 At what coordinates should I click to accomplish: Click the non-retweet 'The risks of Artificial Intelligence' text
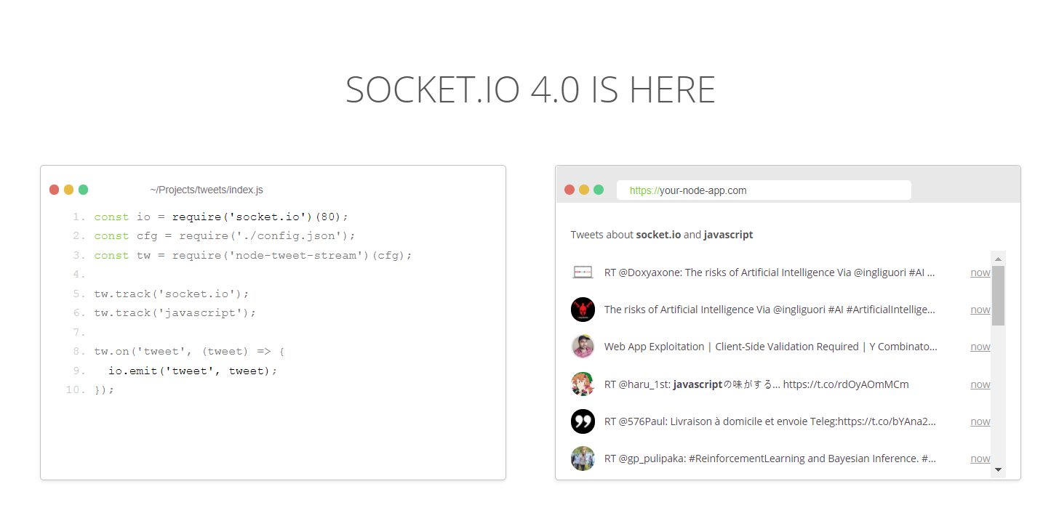pyautogui.click(x=770, y=310)
